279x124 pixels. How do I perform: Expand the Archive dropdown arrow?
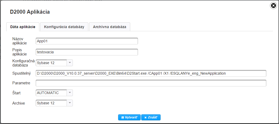[x=70, y=103]
